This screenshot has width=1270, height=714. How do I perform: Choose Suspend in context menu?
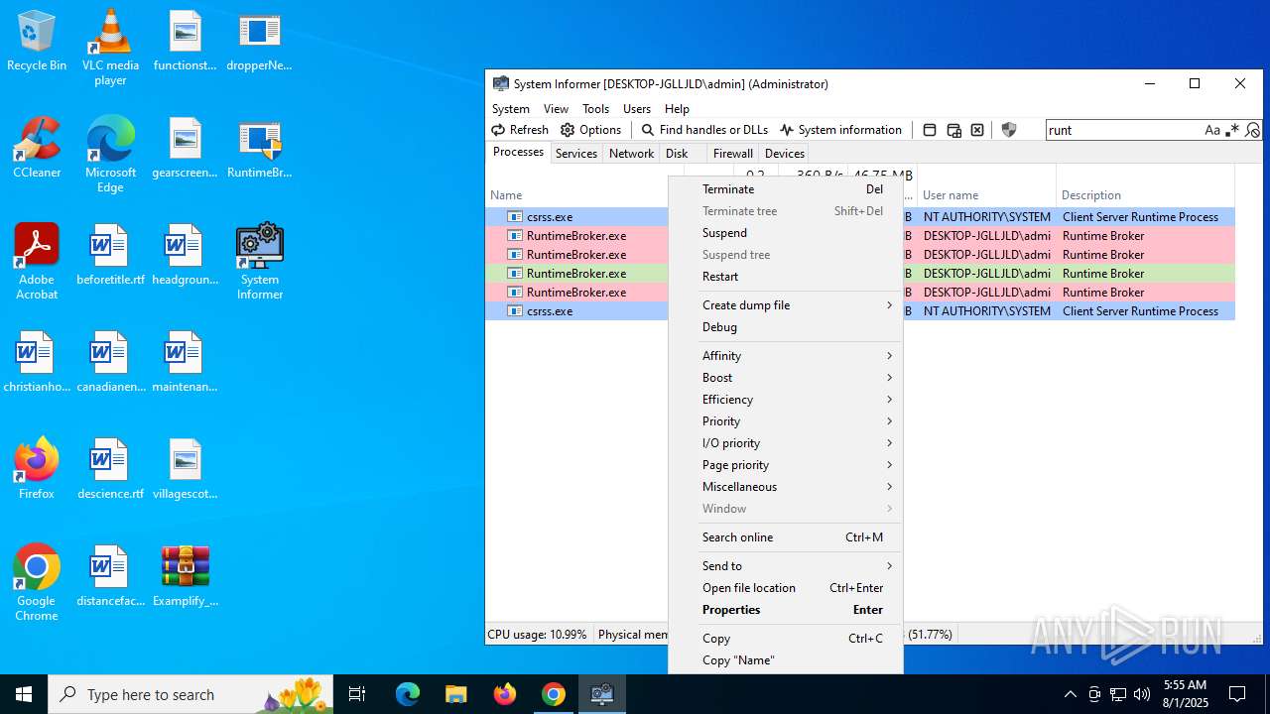pos(786,233)
